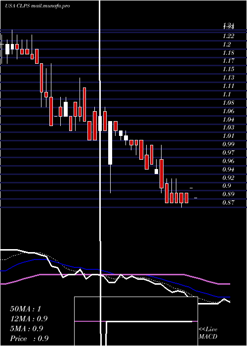247x346 pixels.
Task: Click the 1.13 price level label
Action: click(x=228, y=78)
